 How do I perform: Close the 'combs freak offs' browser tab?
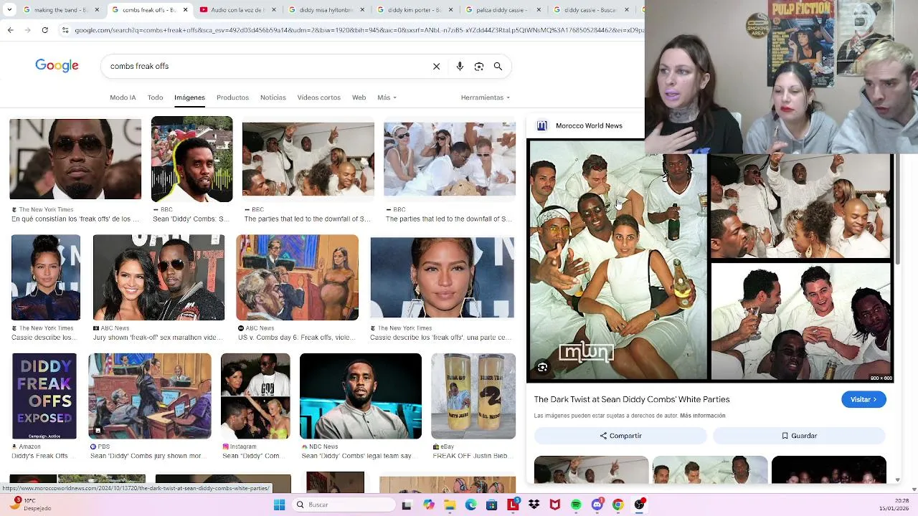pyautogui.click(x=186, y=10)
